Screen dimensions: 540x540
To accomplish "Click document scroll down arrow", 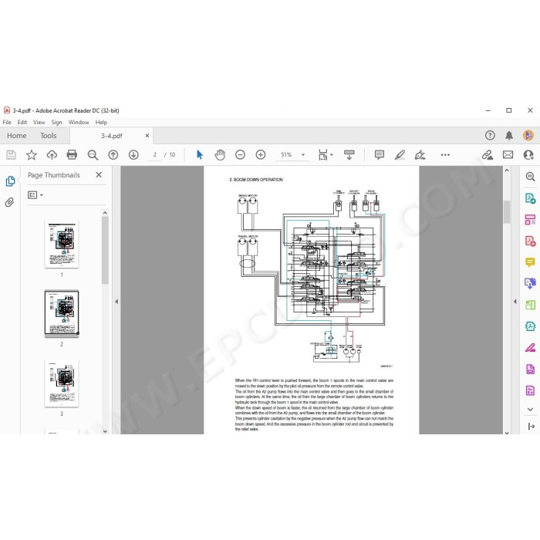I will tap(507, 432).
